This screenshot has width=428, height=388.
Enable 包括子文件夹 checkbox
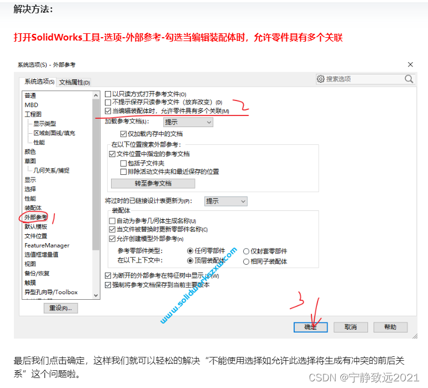tap(123, 163)
